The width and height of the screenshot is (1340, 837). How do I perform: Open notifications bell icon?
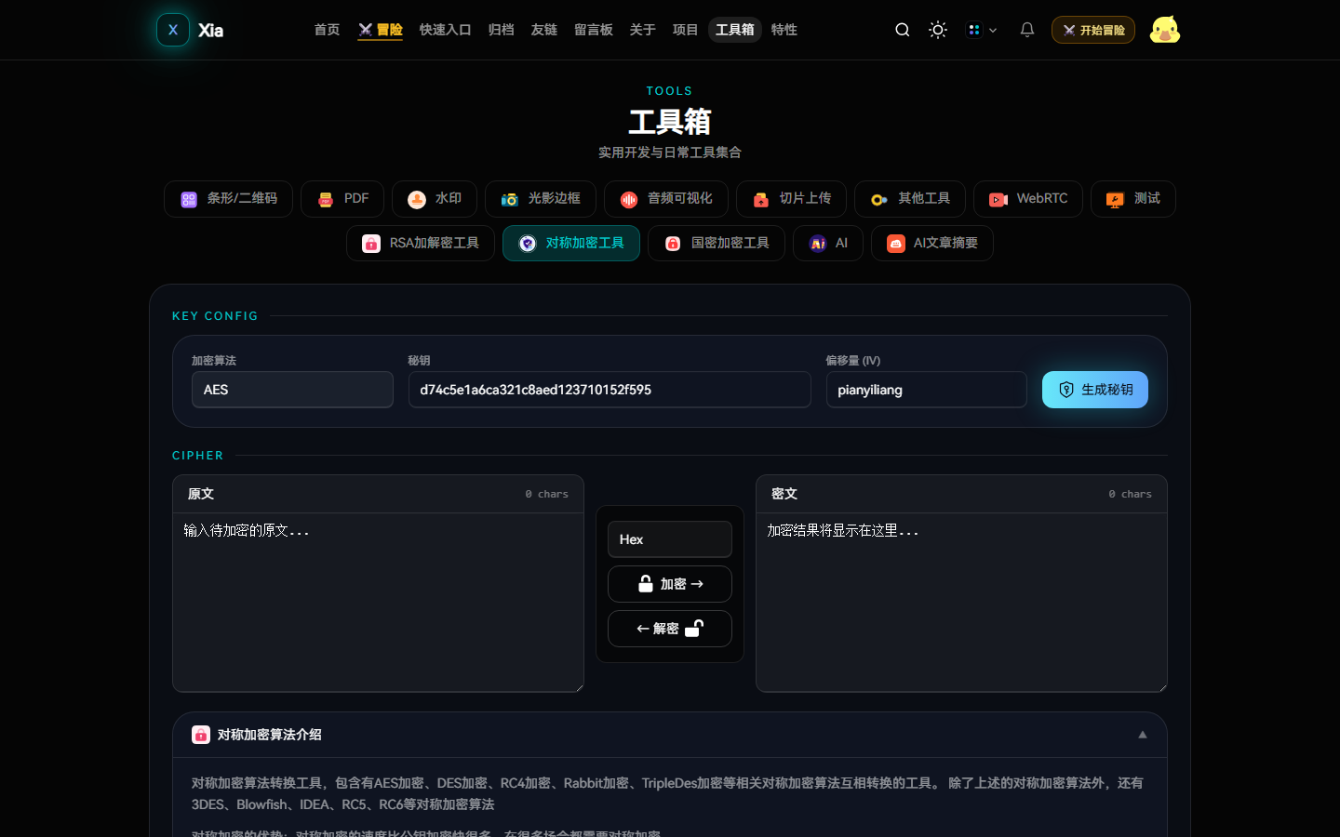pyautogui.click(x=1027, y=30)
